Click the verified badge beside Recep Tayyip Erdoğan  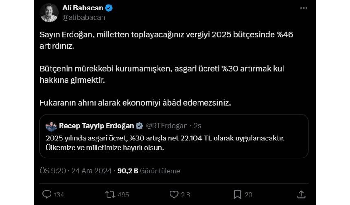(x=139, y=125)
